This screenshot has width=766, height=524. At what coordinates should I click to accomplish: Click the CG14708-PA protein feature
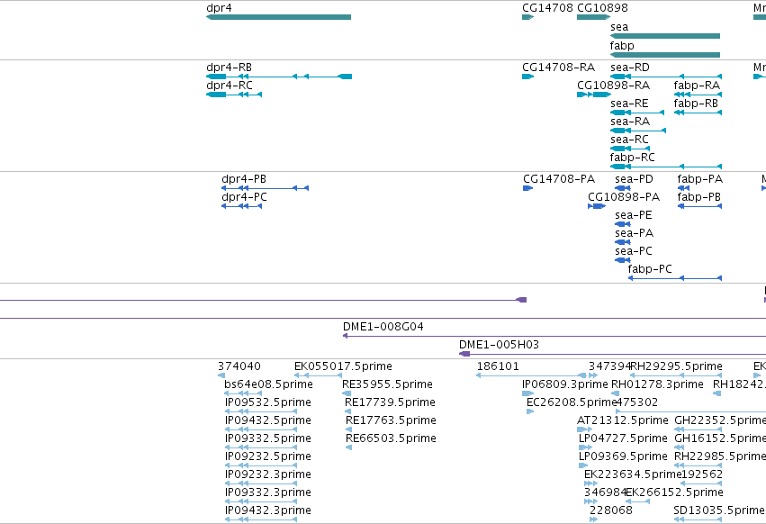click(528, 188)
